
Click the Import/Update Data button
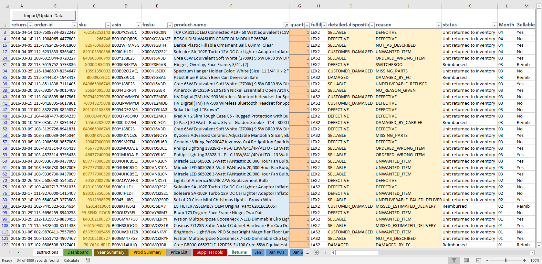[x=44, y=15]
